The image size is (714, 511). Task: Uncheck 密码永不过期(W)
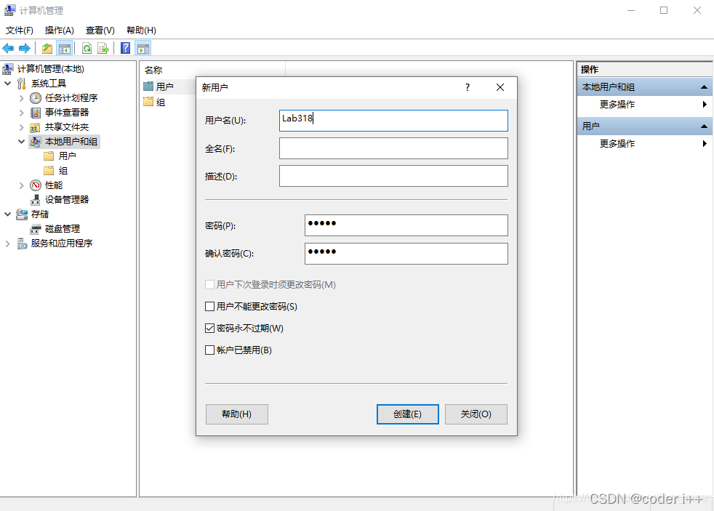point(209,328)
